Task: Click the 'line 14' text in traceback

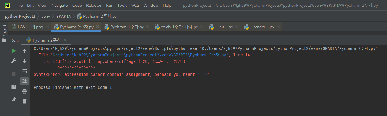Action: (241, 55)
